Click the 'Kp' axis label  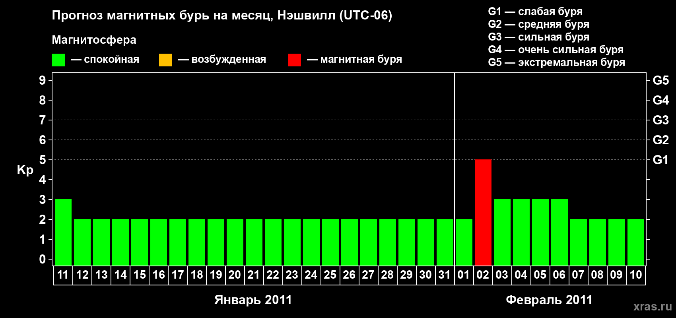pos(25,170)
